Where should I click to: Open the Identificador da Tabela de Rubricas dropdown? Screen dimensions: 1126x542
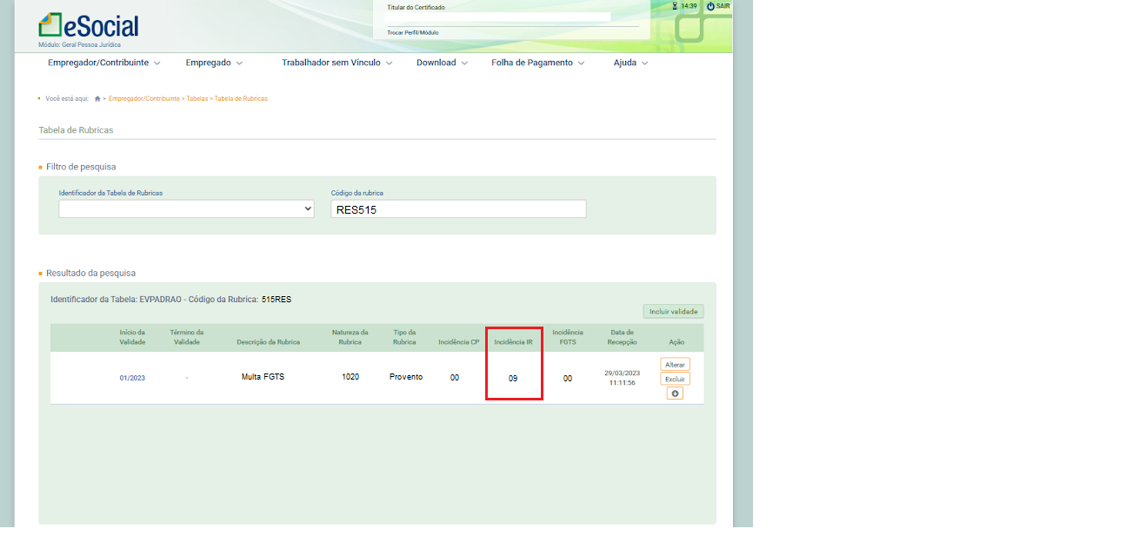click(186, 208)
